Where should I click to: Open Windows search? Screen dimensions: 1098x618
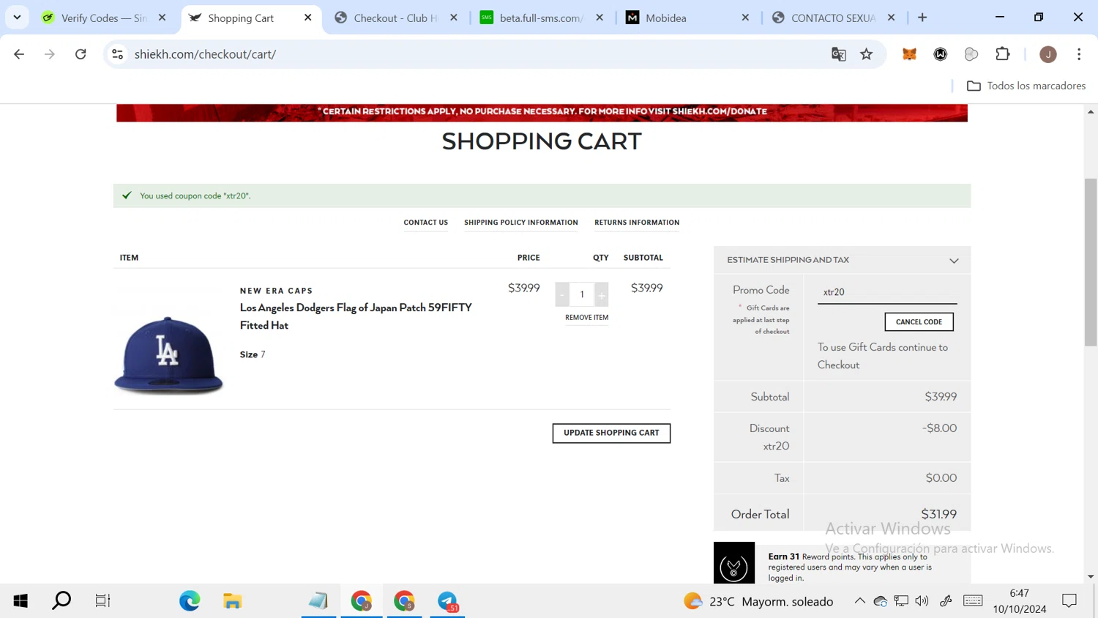61,601
